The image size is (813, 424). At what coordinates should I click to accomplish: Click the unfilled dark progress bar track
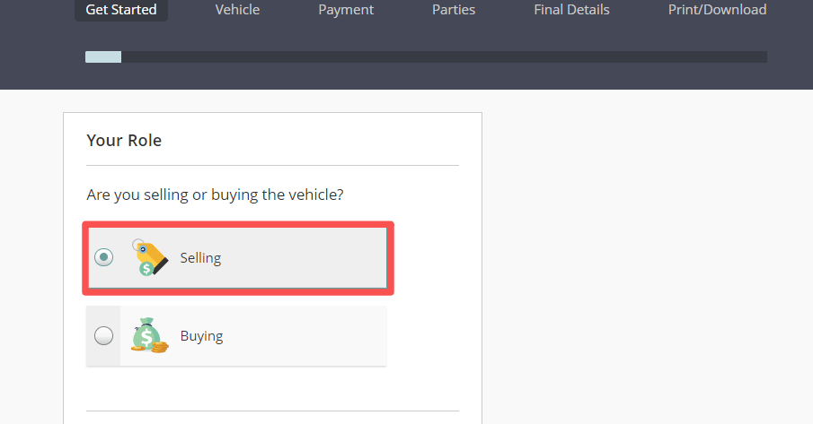[x=449, y=57]
